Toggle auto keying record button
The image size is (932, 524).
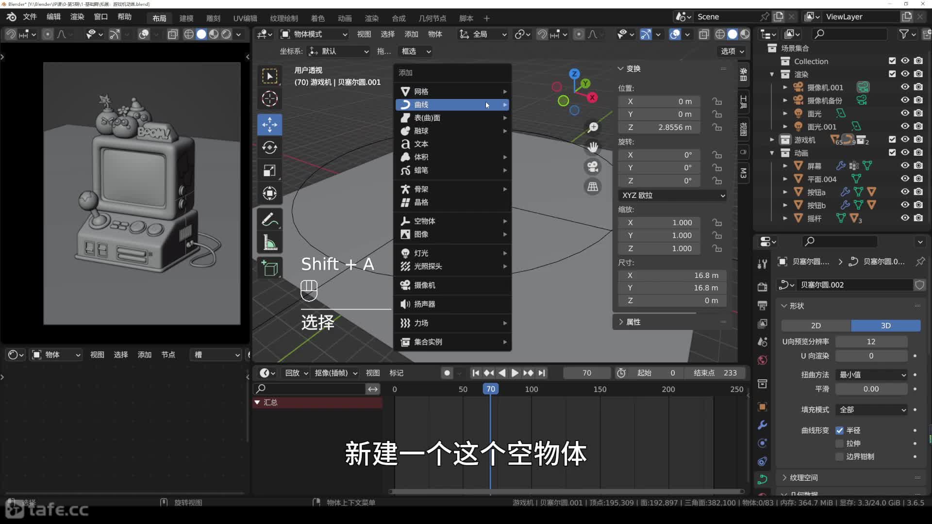[447, 373]
